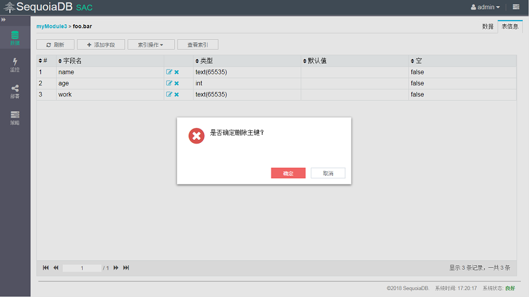Viewport: 529px width, 297px height.
Task: Open the 数据 (Data) sidebar section
Action: 14,38
